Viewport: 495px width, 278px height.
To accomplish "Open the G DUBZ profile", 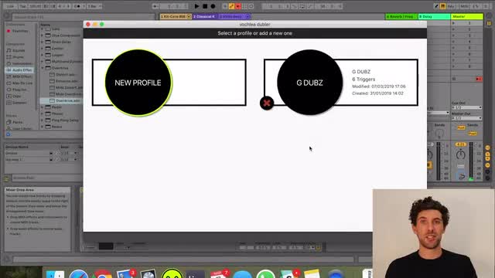I will pos(309,83).
